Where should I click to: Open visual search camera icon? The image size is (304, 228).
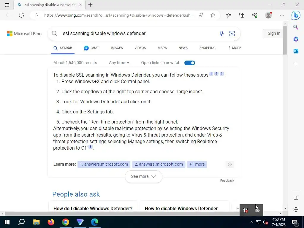click(x=232, y=33)
